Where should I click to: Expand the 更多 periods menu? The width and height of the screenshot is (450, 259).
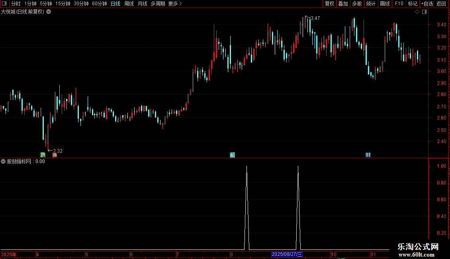click(175, 4)
